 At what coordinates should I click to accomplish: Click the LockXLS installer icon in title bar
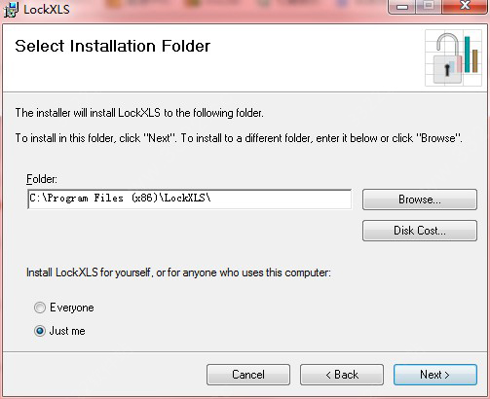click(x=11, y=10)
